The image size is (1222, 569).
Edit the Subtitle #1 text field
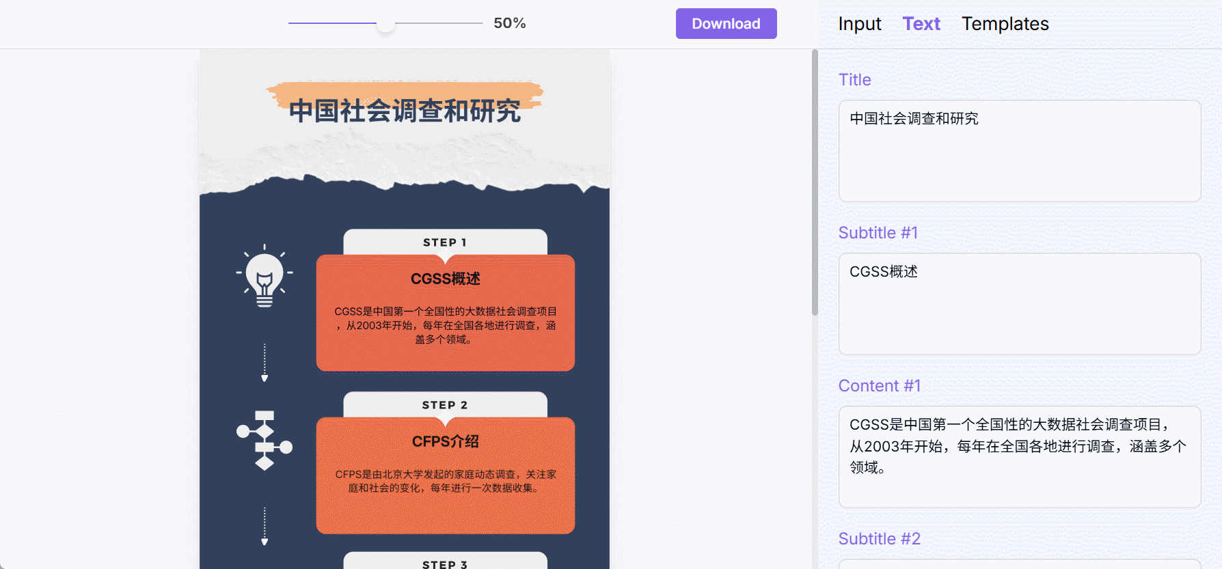tap(1020, 304)
